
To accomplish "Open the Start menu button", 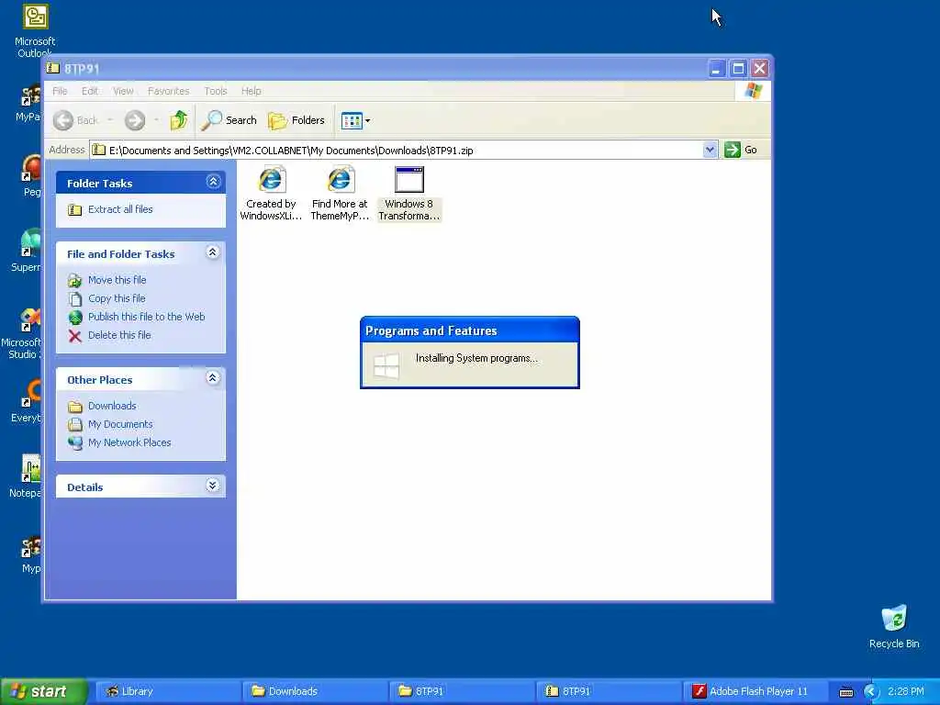I will 43,691.
